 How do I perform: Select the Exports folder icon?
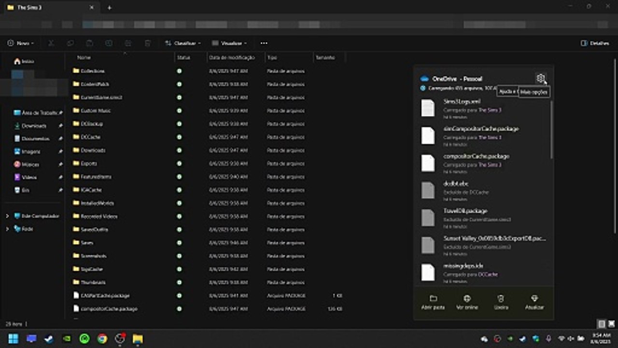coord(76,163)
